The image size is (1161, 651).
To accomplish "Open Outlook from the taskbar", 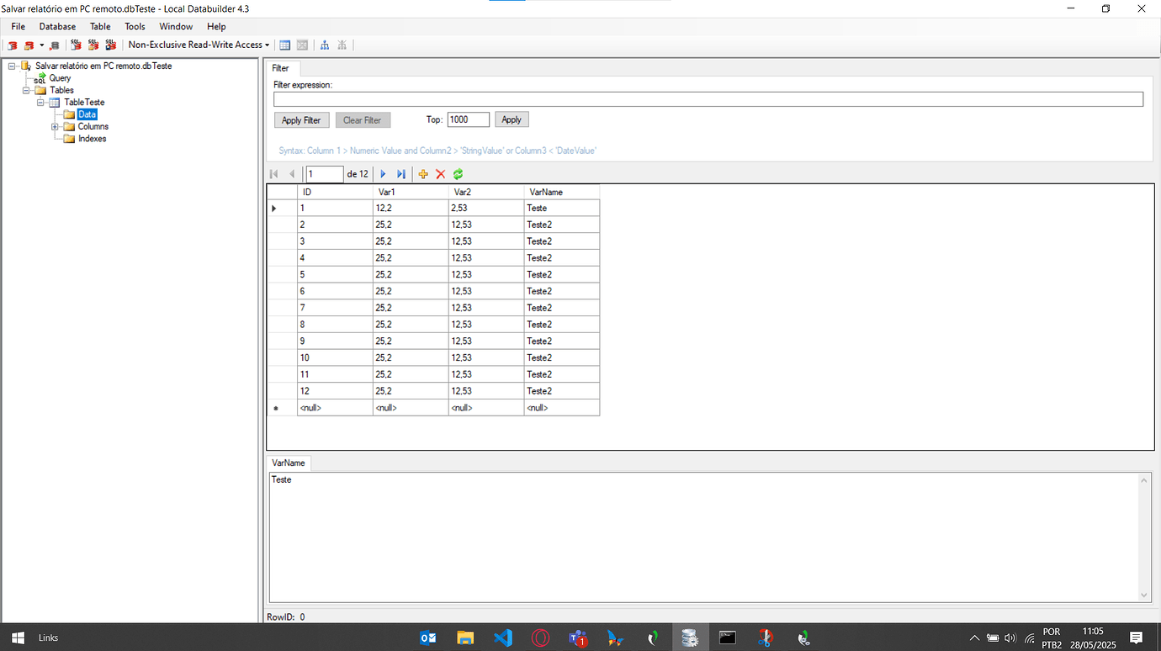I will (428, 638).
